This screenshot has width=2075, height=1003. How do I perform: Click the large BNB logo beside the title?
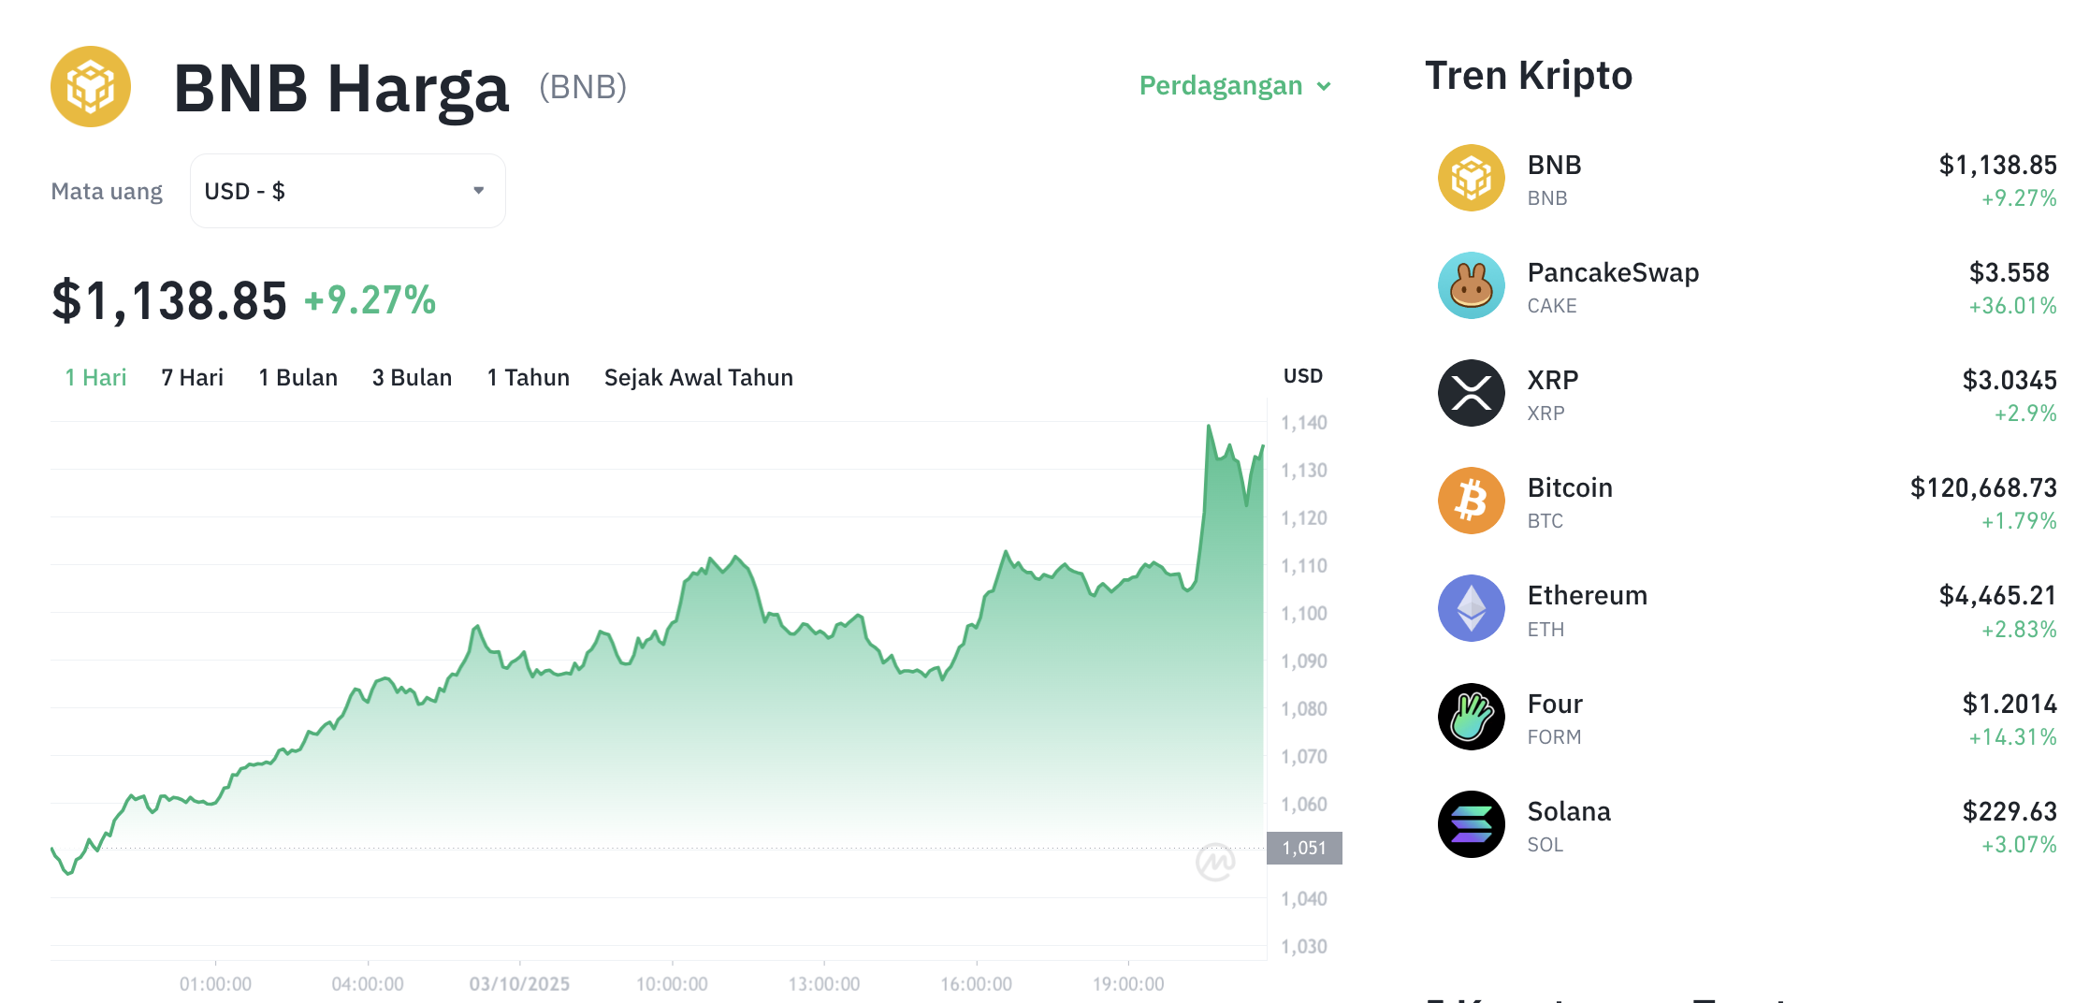point(91,87)
